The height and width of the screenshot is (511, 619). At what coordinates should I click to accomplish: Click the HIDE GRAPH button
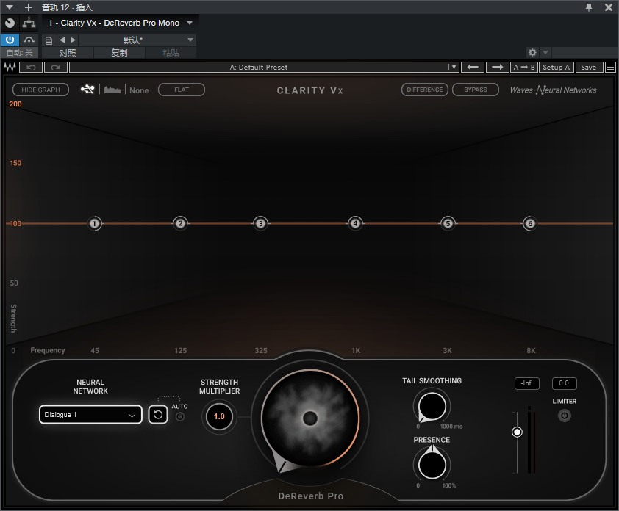click(x=40, y=90)
